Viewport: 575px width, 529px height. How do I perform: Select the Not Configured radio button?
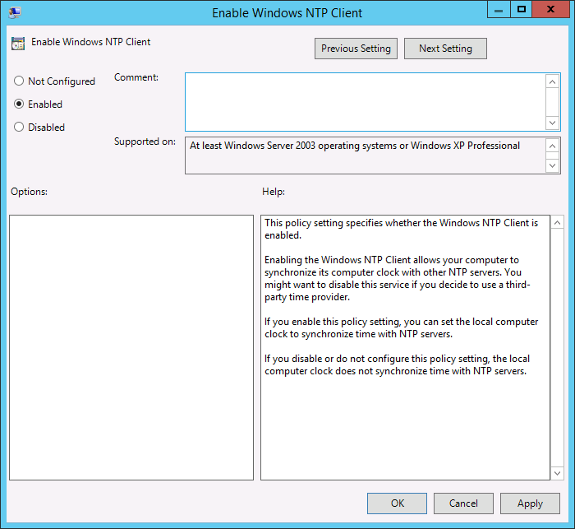point(19,81)
